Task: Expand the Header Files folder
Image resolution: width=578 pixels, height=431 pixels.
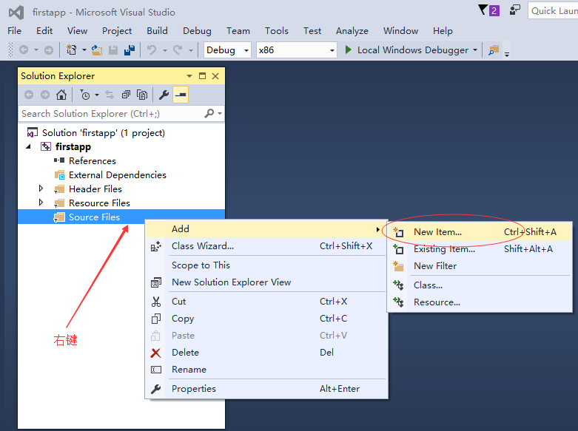Action: click(41, 189)
